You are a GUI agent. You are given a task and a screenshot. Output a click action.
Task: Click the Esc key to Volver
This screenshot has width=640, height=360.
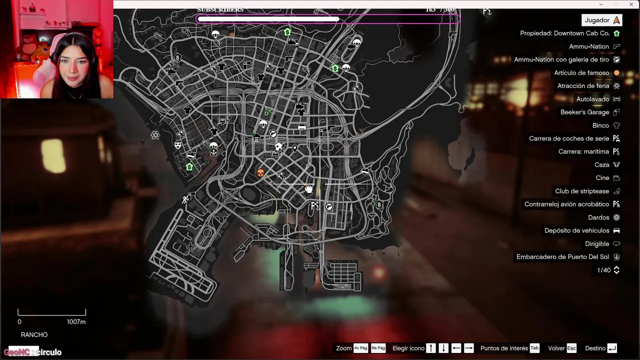[571, 348]
